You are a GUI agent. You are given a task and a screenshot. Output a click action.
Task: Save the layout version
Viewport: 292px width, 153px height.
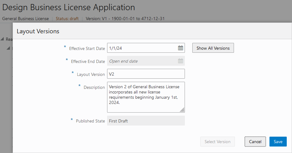(x=278, y=142)
